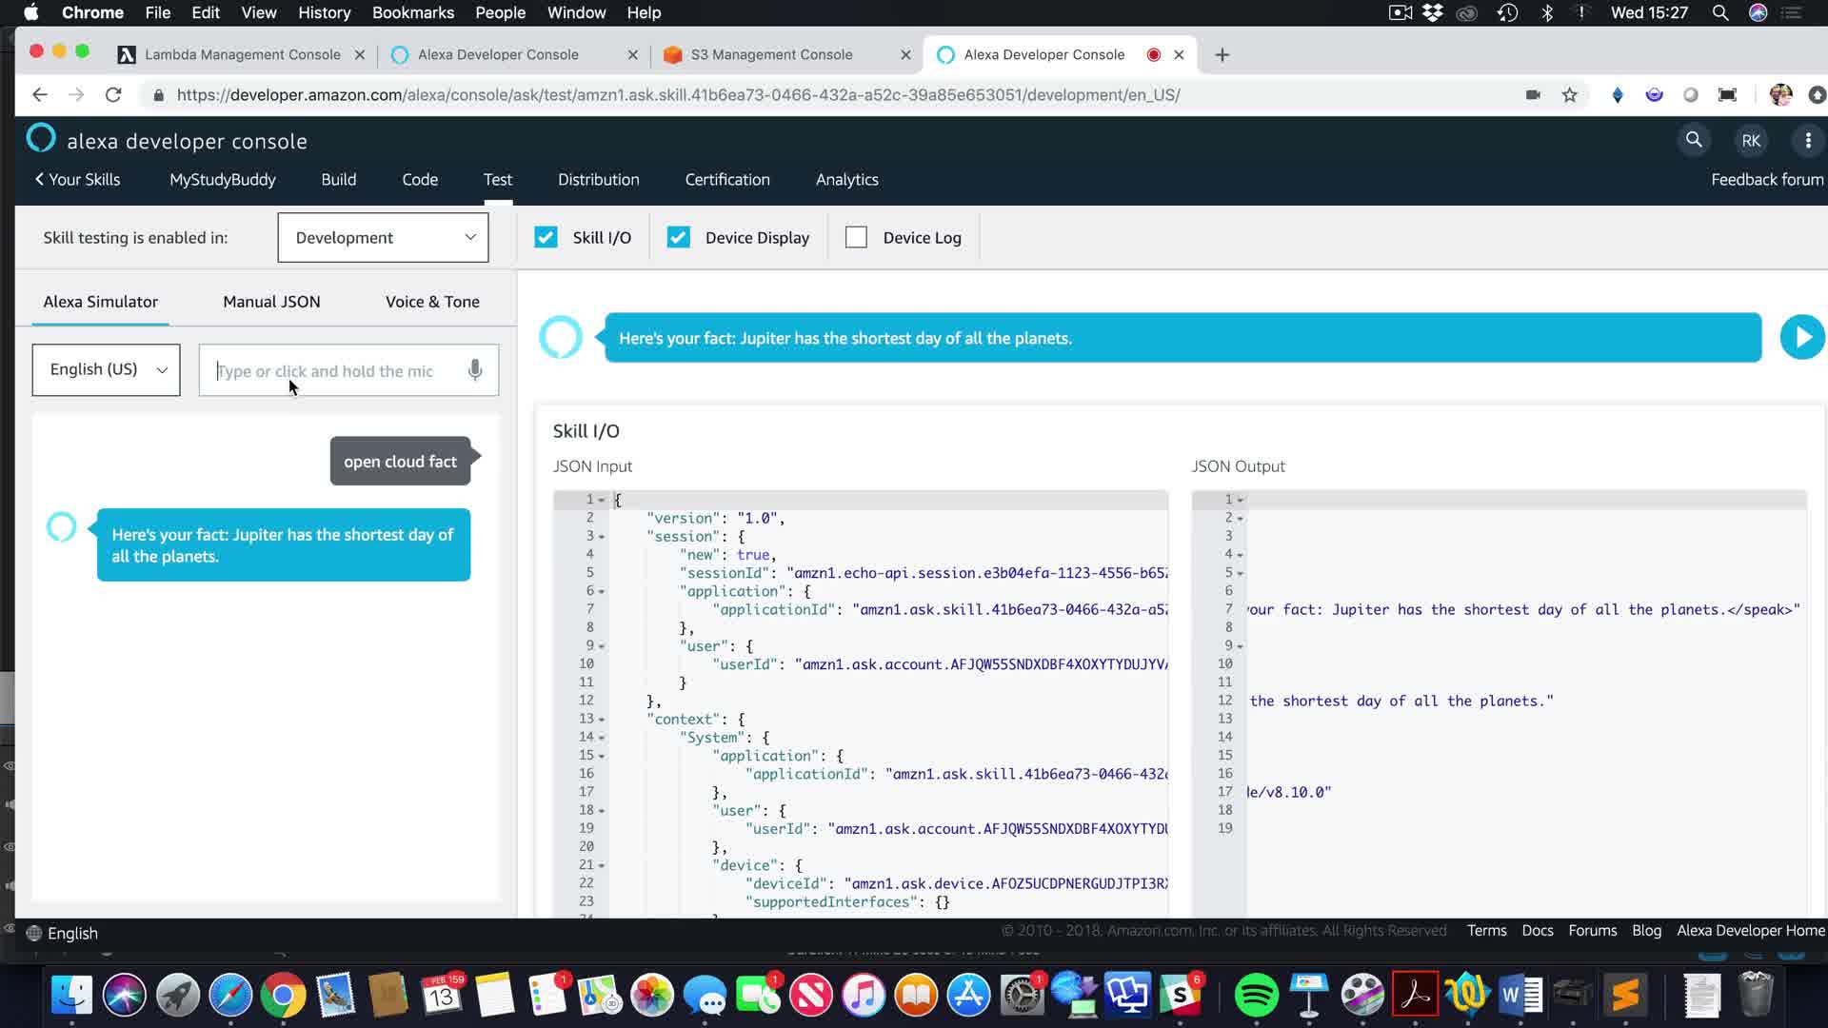
Task: Disable the Device Display checkbox
Action: pyautogui.click(x=678, y=237)
